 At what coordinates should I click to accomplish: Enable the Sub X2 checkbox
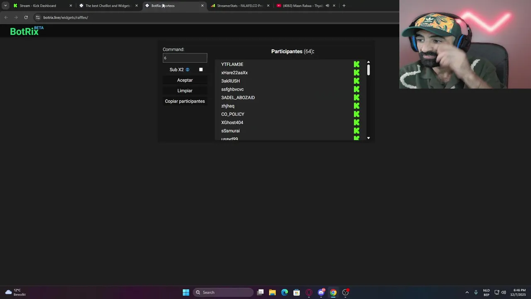(x=201, y=70)
